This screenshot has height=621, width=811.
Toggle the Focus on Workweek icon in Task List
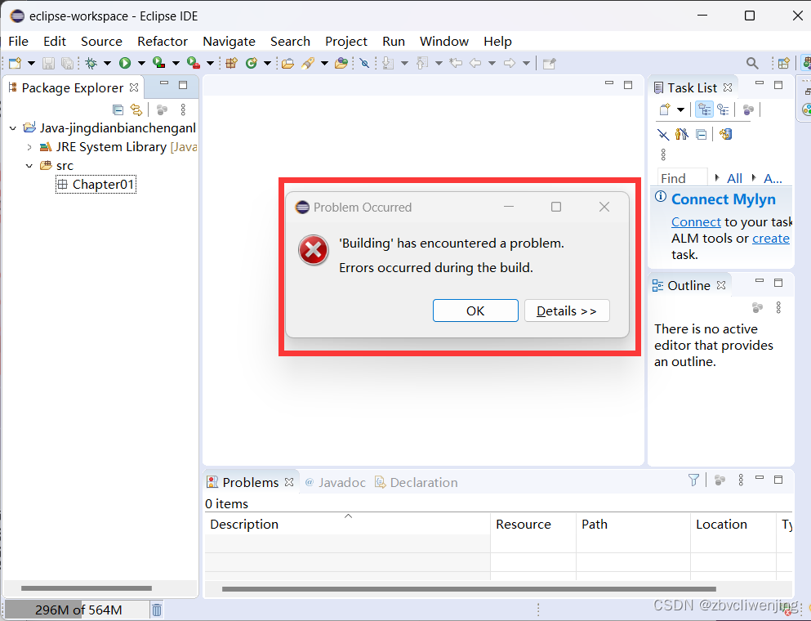pos(680,134)
